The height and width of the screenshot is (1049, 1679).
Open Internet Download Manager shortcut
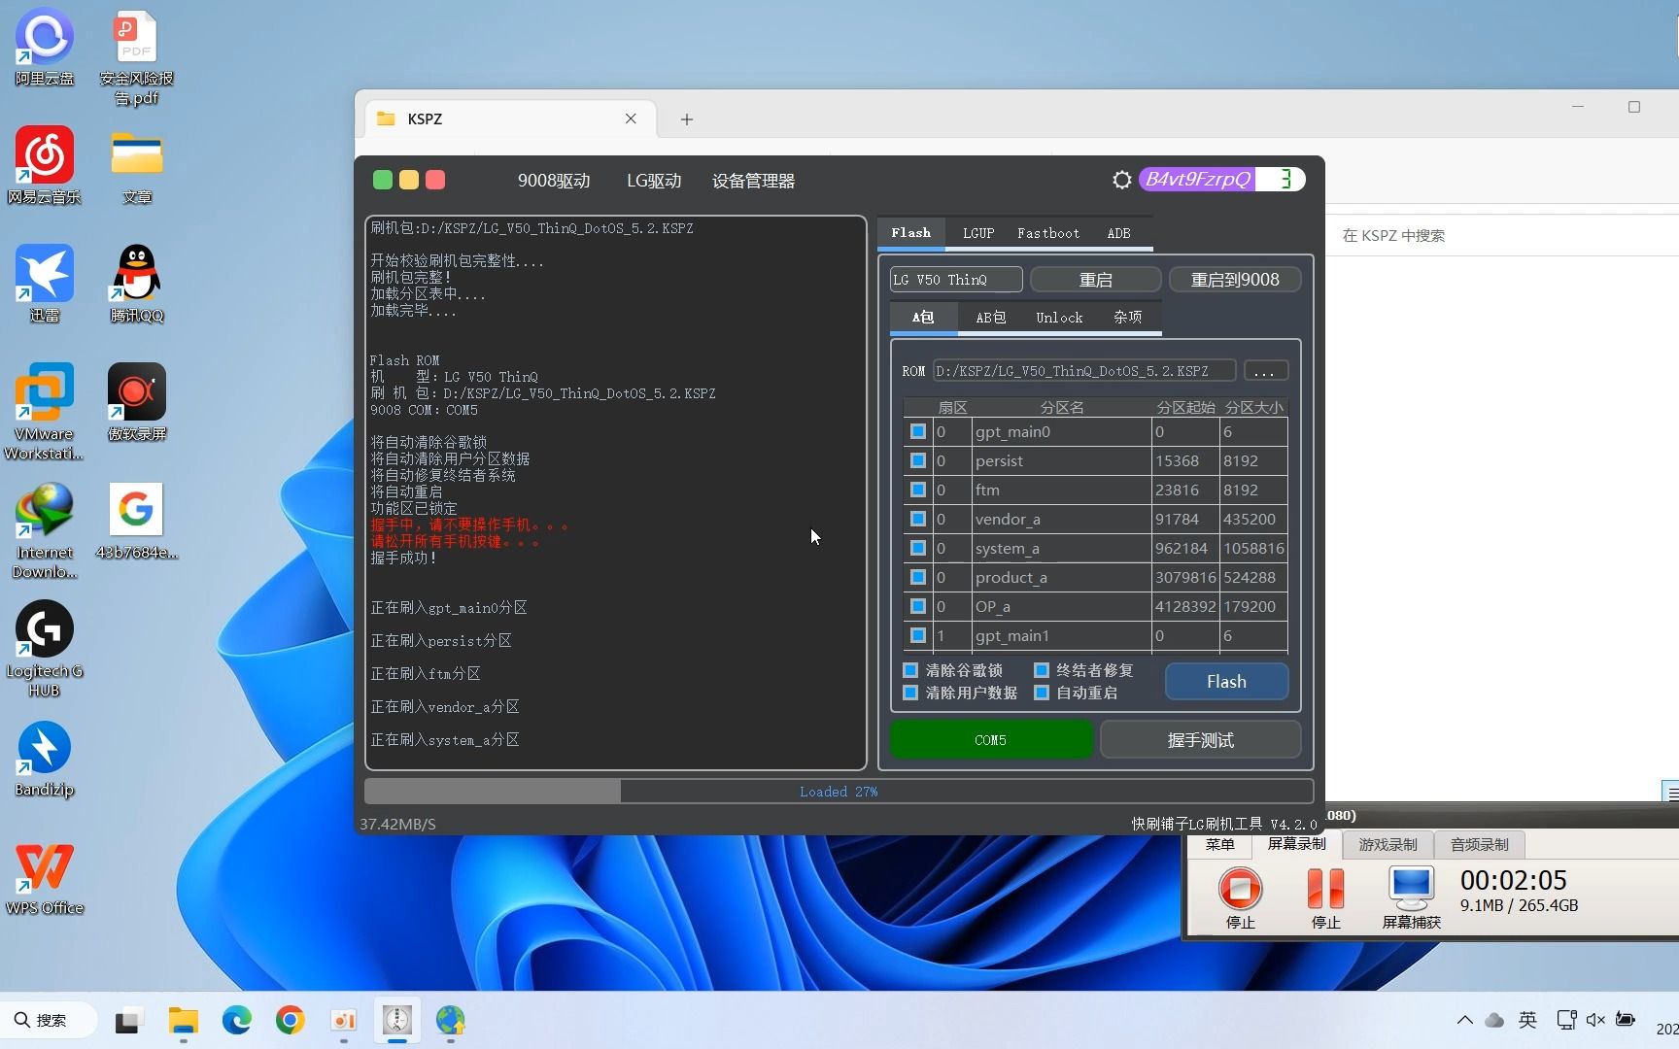point(45,530)
